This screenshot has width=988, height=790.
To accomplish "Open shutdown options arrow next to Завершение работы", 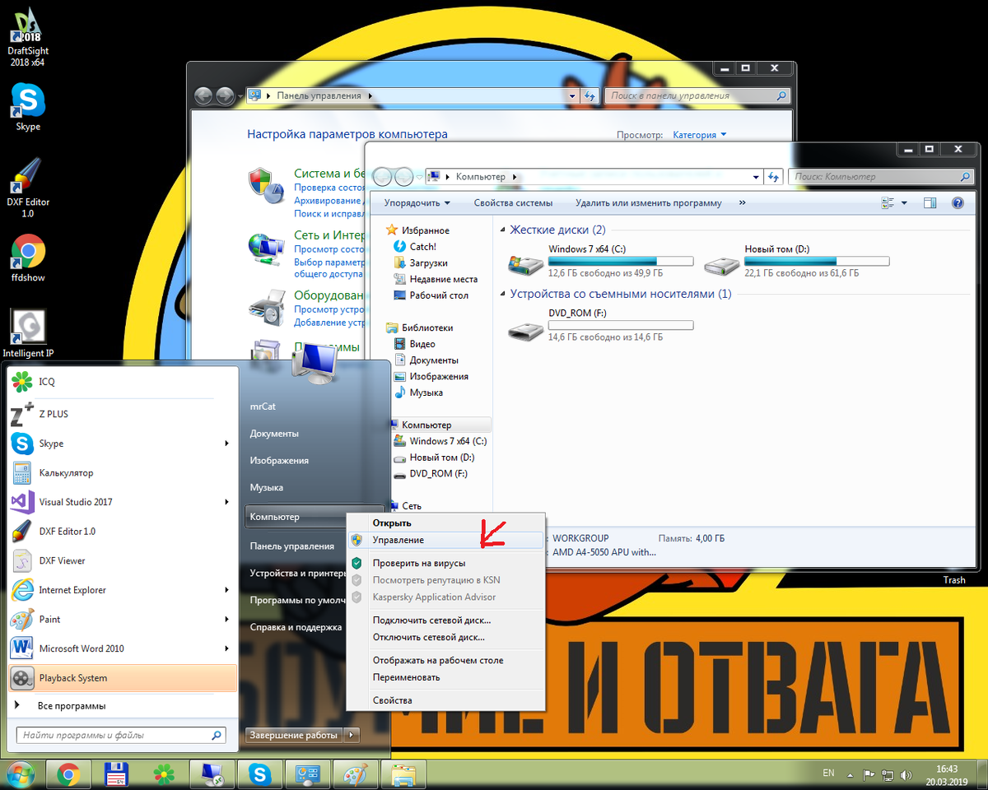I will pos(352,735).
